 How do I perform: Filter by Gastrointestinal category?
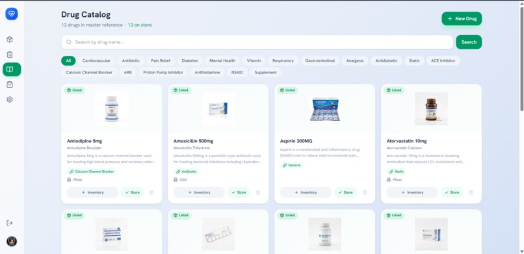point(320,61)
